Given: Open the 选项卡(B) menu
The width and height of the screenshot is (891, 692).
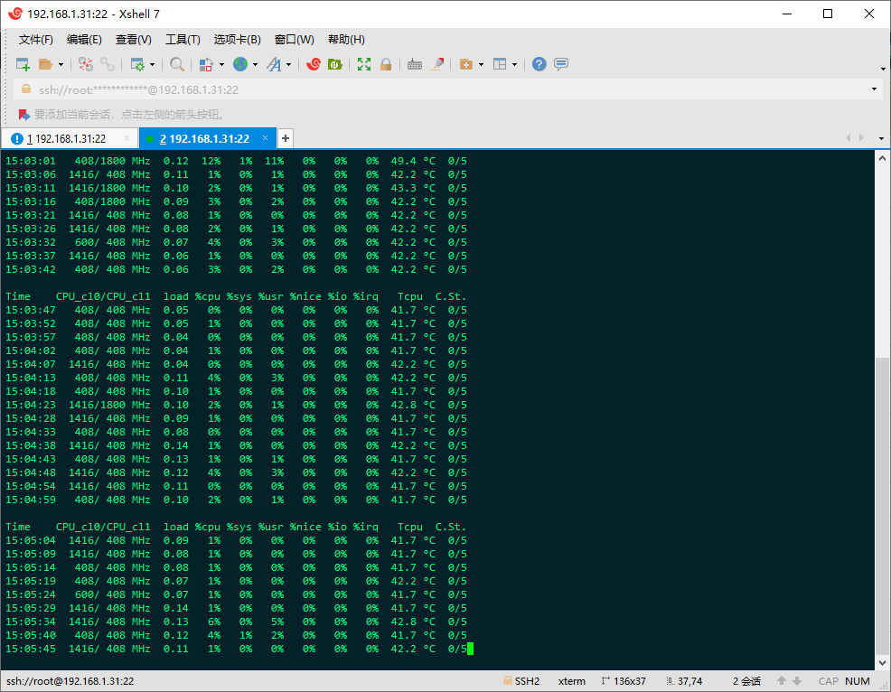Looking at the screenshot, I should tap(237, 39).
